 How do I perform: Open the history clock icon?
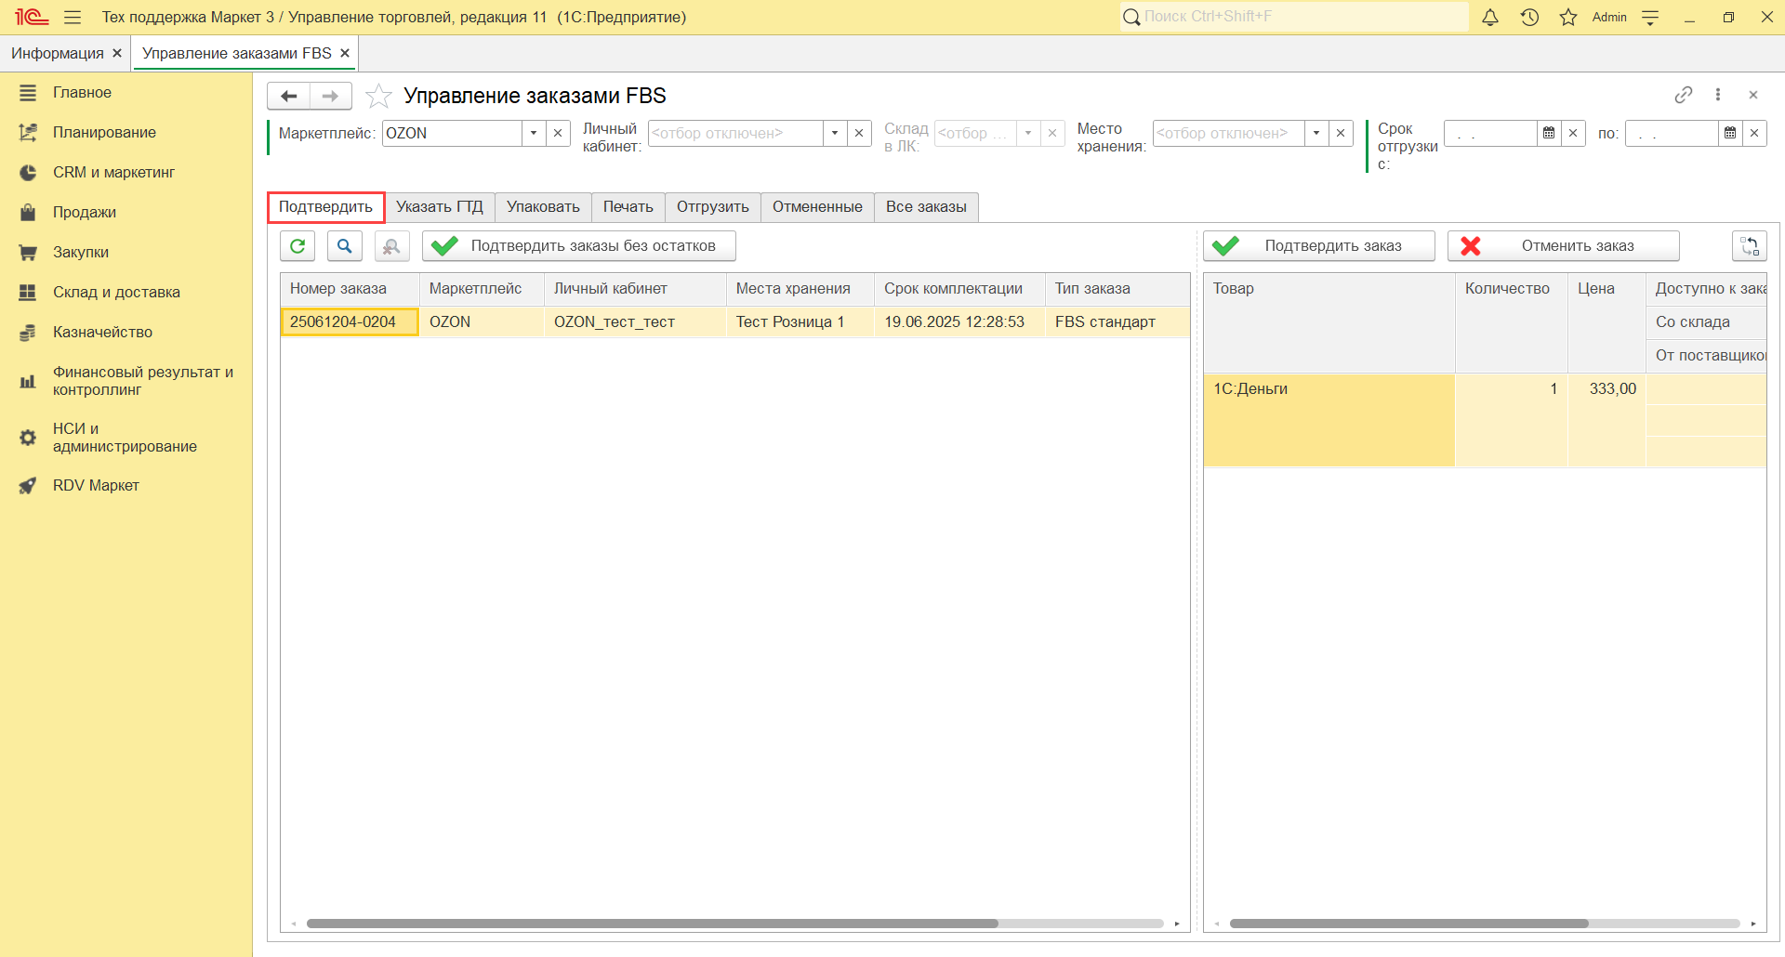pos(1529,17)
